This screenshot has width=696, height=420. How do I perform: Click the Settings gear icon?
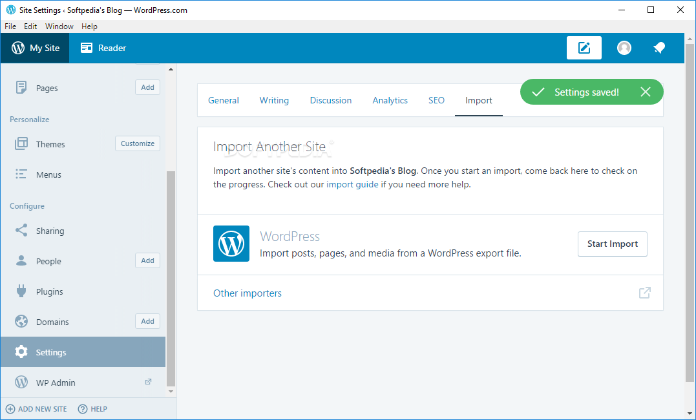21,352
